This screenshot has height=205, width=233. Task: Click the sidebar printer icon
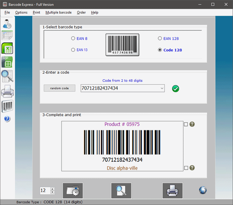point(7,91)
